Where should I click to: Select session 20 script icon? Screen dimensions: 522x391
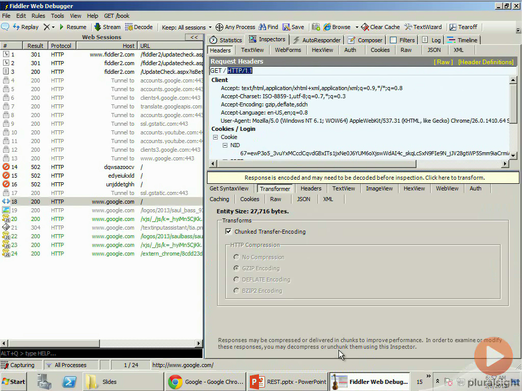(x=6, y=218)
